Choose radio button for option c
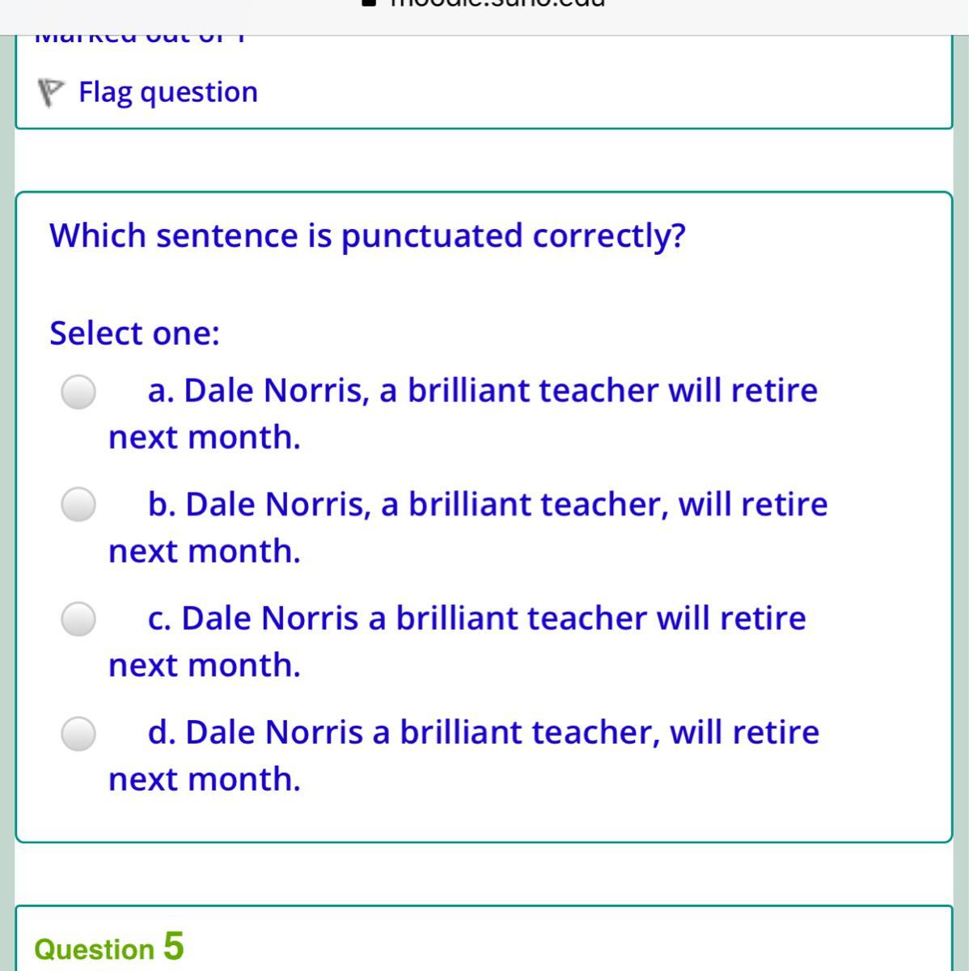Viewport: 969px width, 971px height. point(78,619)
